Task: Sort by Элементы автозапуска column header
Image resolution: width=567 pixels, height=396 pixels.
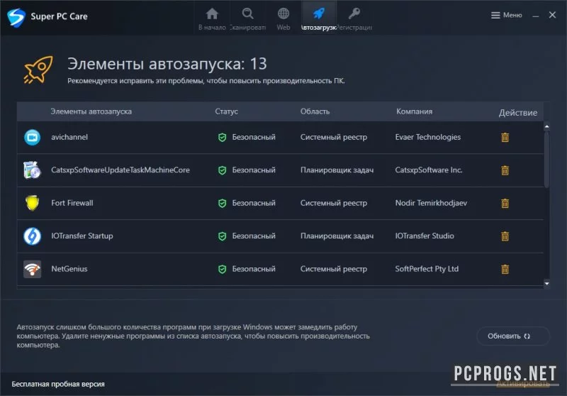Action: (x=91, y=111)
